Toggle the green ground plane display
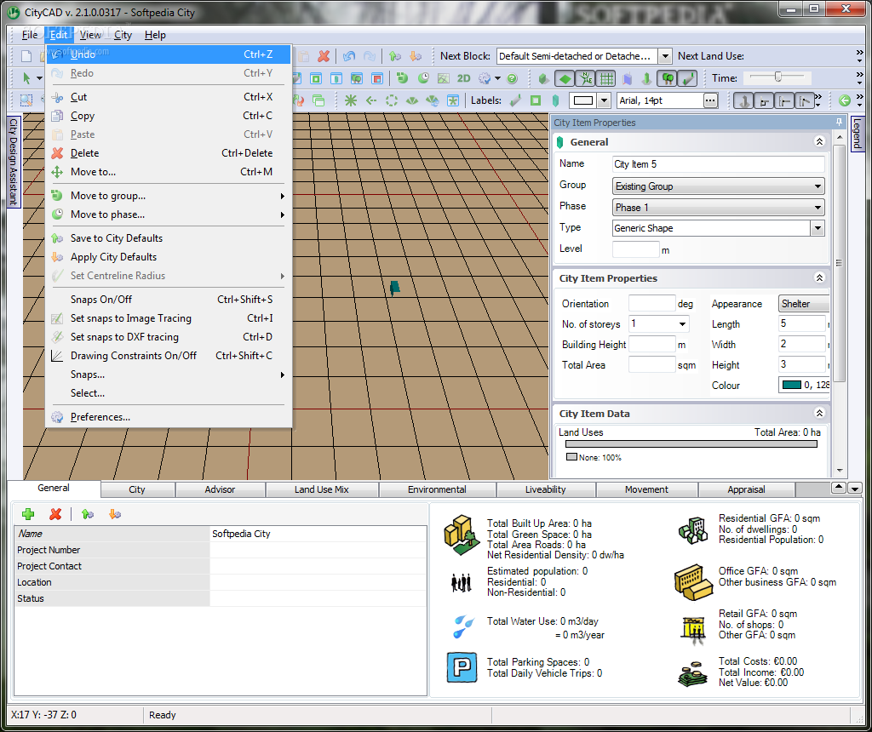 565,78
